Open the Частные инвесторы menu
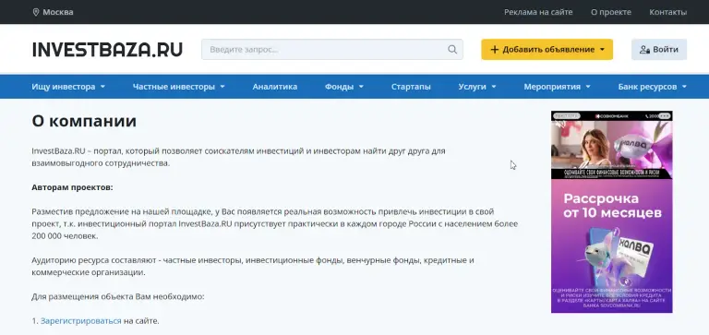Viewport: 709px width, 335px height. point(178,87)
